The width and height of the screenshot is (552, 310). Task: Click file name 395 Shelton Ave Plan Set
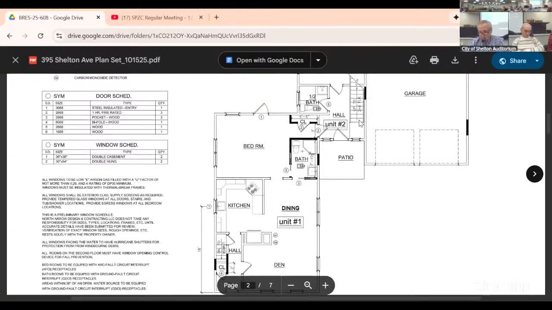click(x=100, y=60)
